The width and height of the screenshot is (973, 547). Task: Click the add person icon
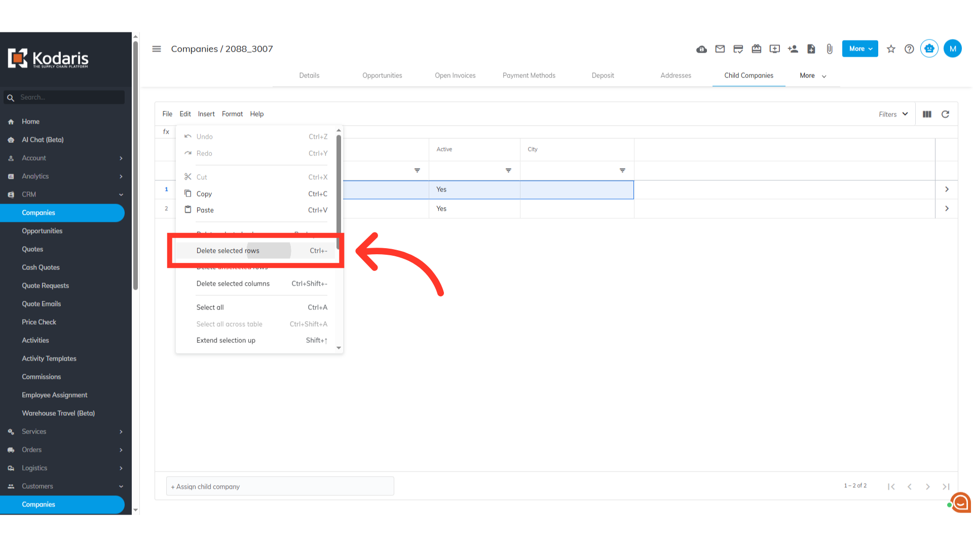click(793, 49)
